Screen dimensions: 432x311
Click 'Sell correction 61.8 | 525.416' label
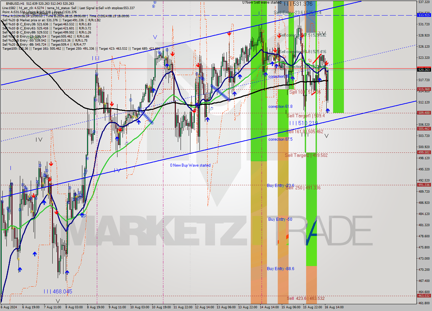303,52
